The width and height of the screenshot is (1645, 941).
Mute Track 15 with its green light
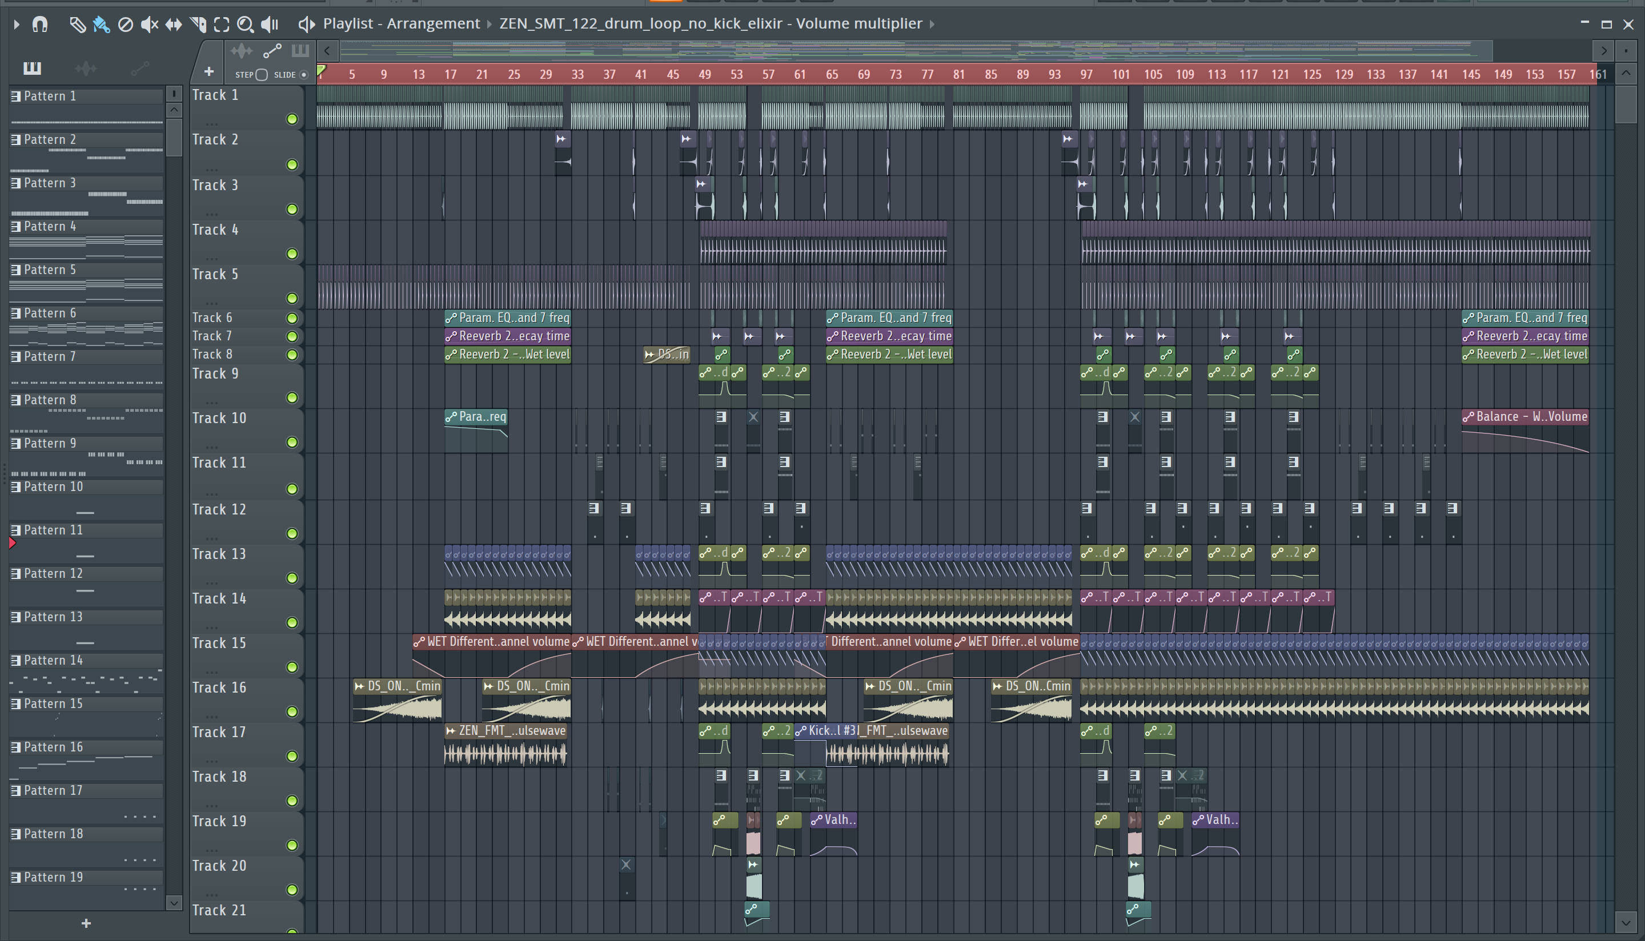[x=292, y=667]
